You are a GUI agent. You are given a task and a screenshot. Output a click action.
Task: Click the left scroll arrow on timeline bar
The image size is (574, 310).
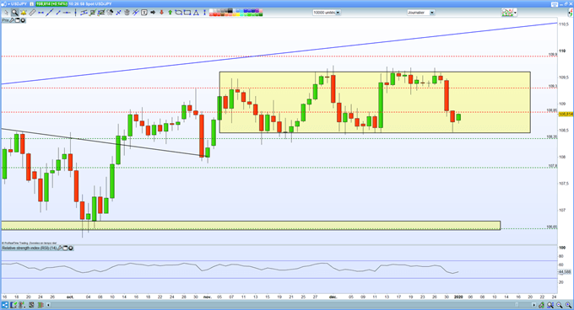coord(48,305)
